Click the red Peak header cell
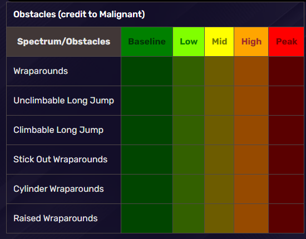The image size is (306, 239). (286, 42)
